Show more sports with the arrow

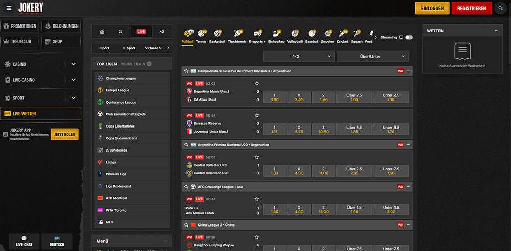click(x=376, y=37)
